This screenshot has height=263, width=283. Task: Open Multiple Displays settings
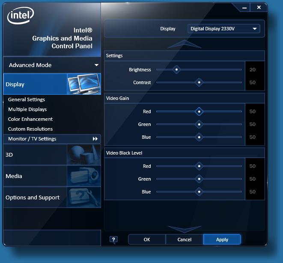click(x=27, y=109)
